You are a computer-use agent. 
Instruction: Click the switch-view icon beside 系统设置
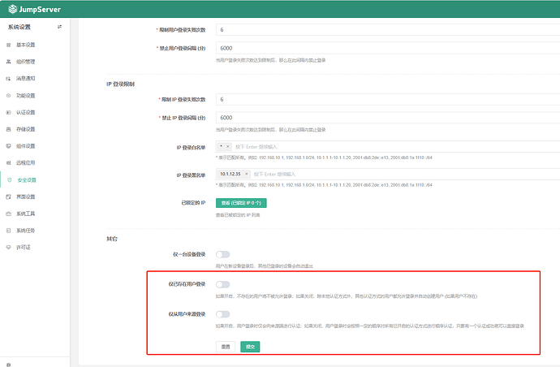click(x=59, y=27)
